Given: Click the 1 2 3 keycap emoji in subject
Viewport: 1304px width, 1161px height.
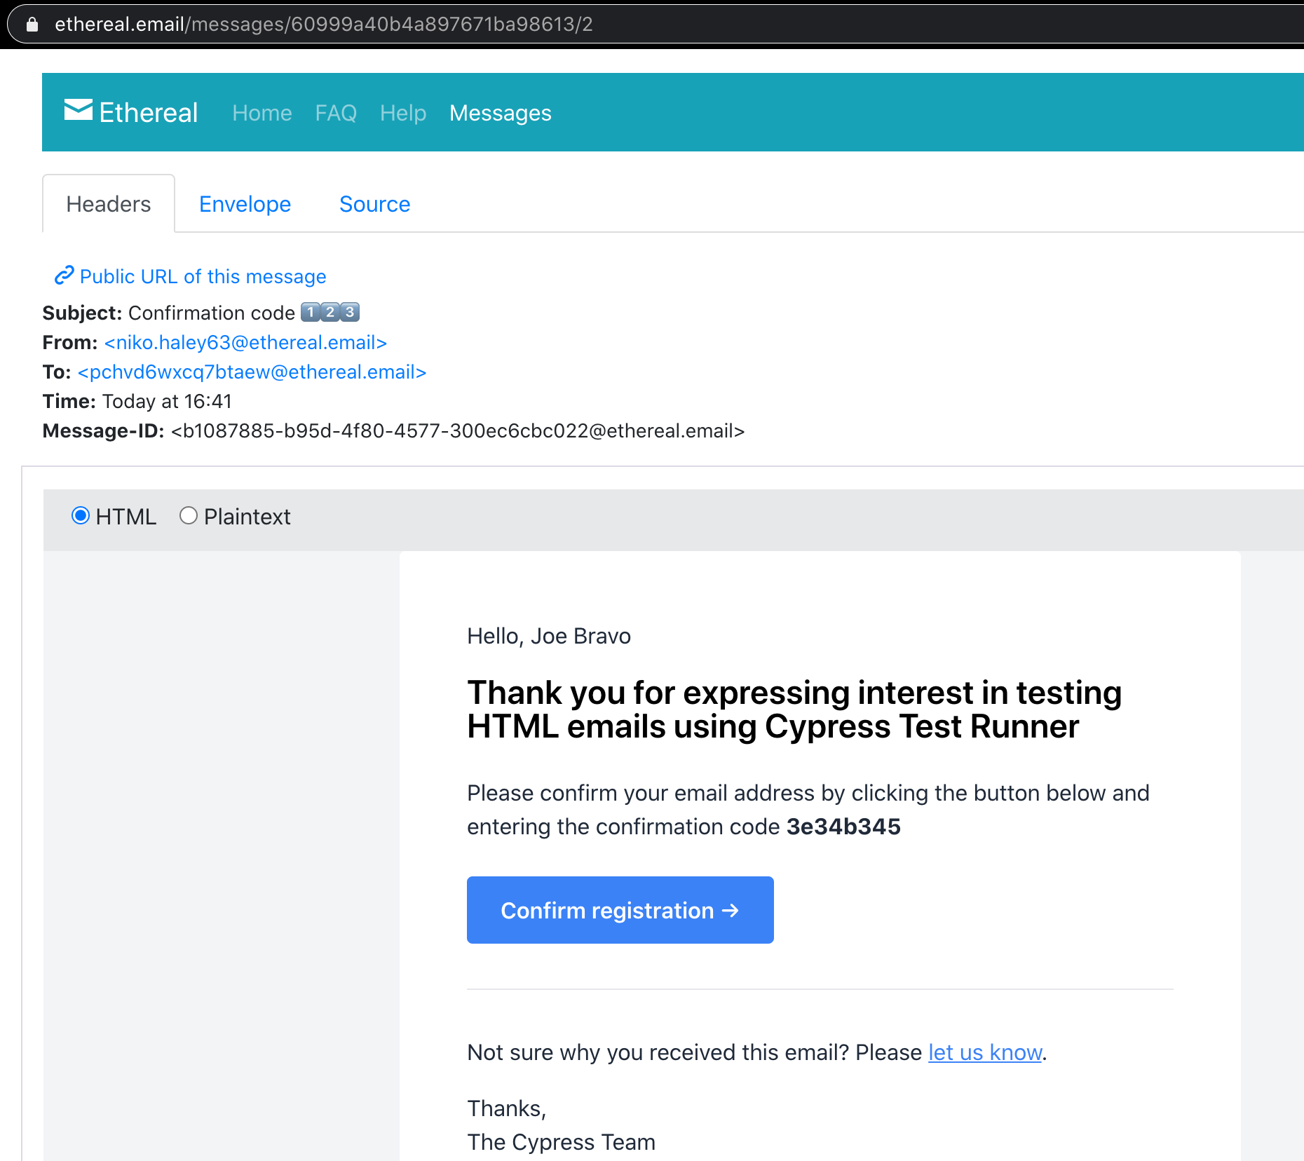Looking at the screenshot, I should coord(330,312).
